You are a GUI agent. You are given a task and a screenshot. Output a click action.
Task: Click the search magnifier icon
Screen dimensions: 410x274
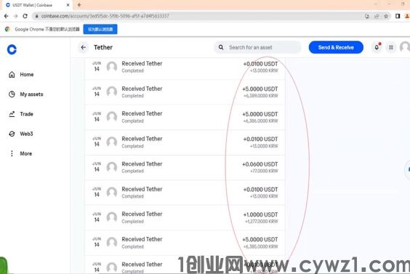[221, 47]
